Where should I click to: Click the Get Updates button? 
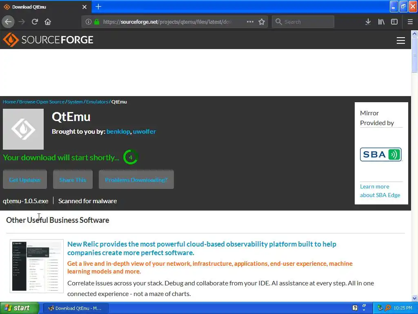(x=25, y=179)
